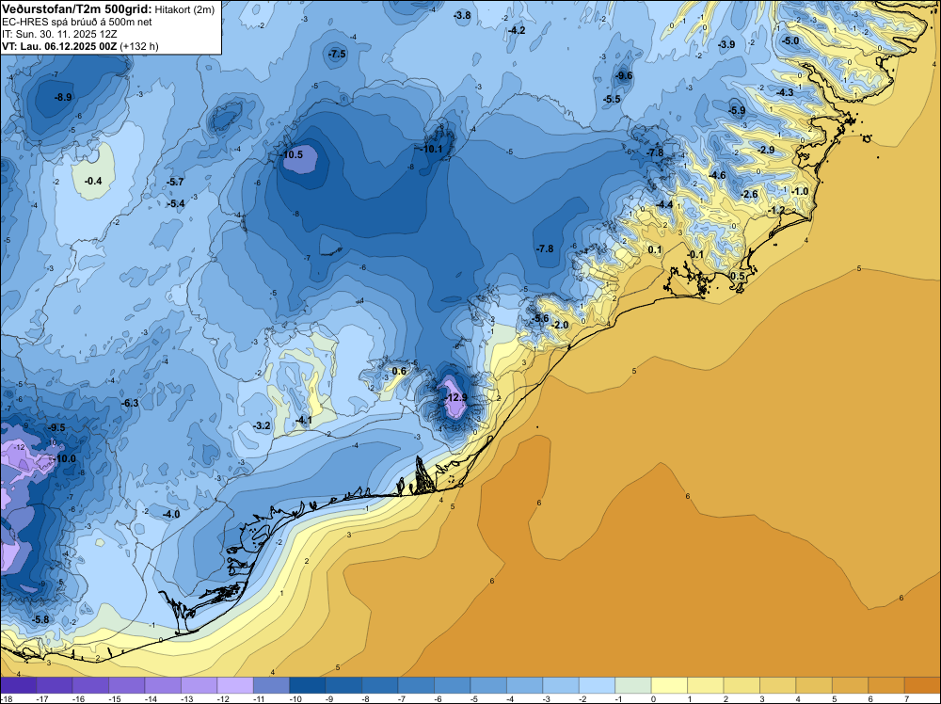
Task: Click the -4.4 temperature value
Action: [665, 204]
